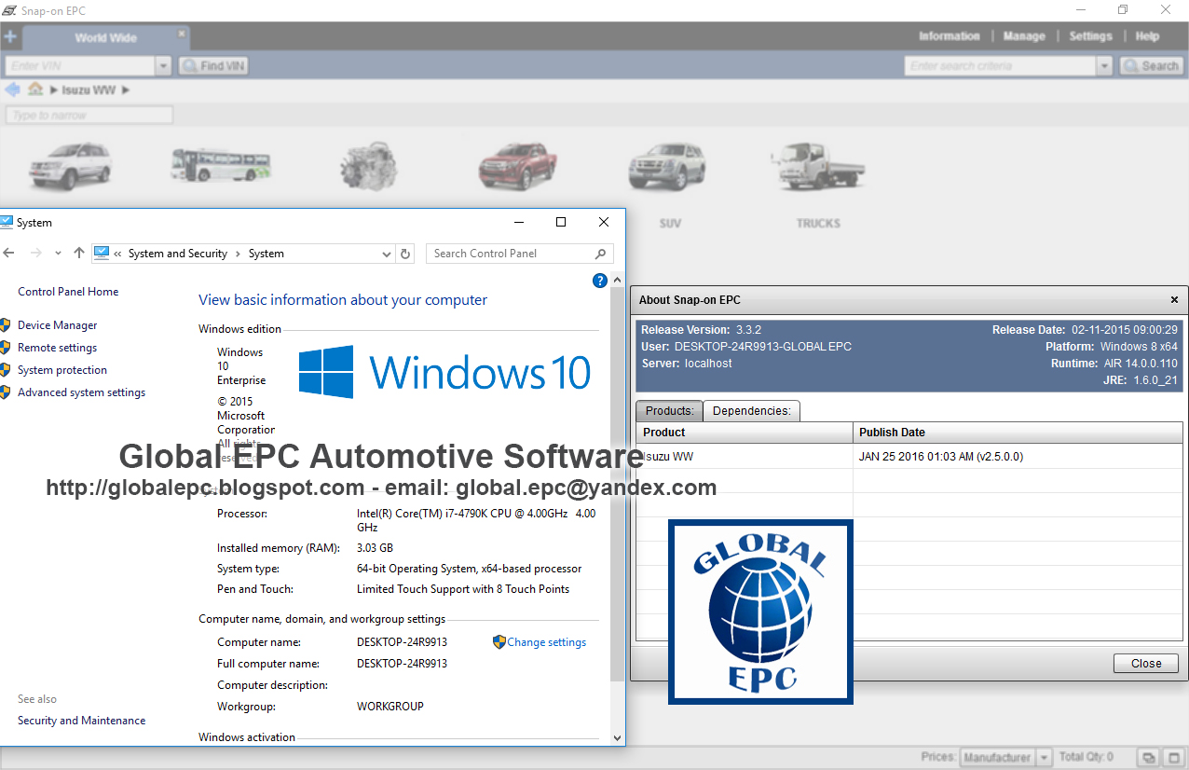Select the red pickup truck thumbnail
The image size is (1189, 770).
(x=518, y=166)
